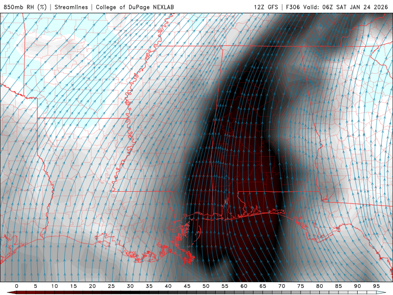Click the colorbar label "70"

(x=281, y=286)
